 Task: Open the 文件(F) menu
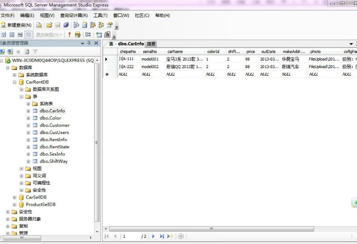[8, 16]
